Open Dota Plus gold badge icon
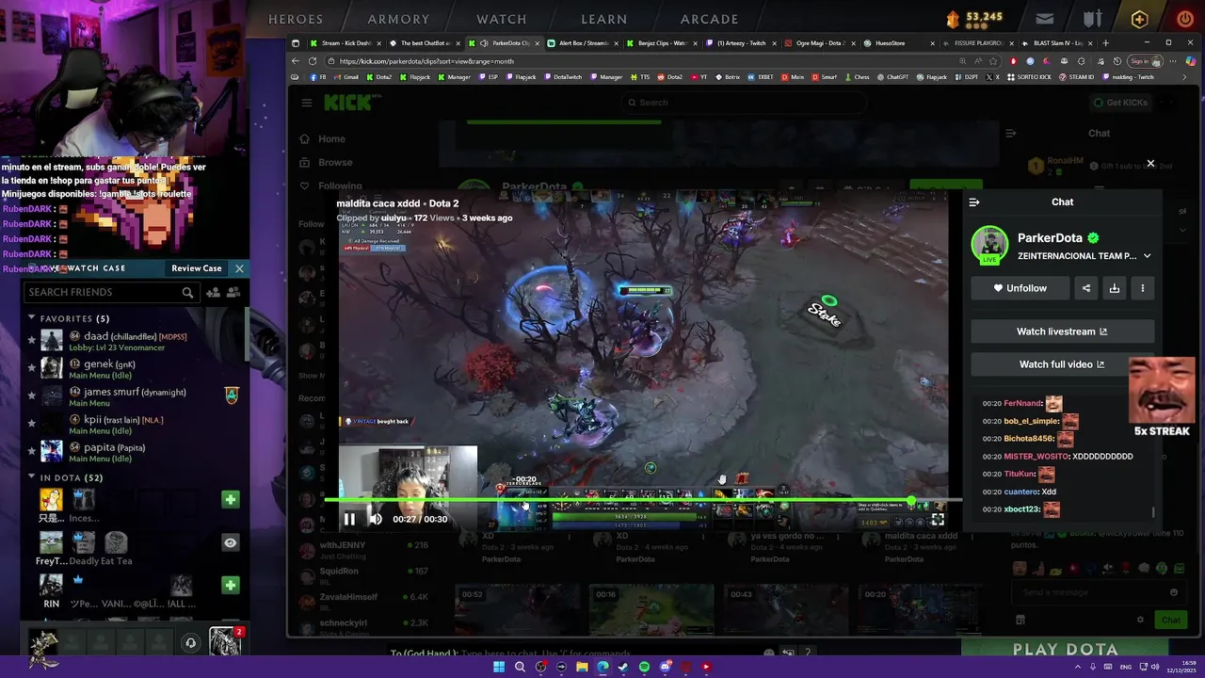The height and width of the screenshot is (678, 1205). point(1140,19)
